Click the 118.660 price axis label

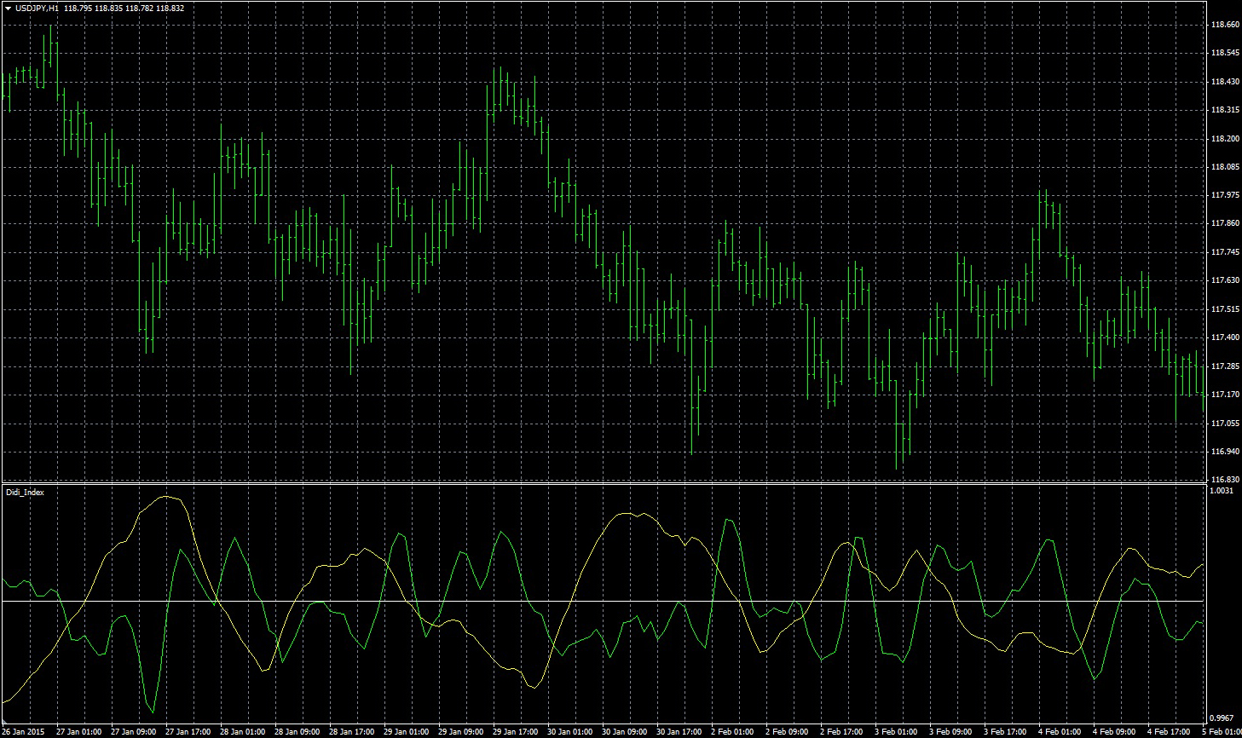coord(1224,25)
